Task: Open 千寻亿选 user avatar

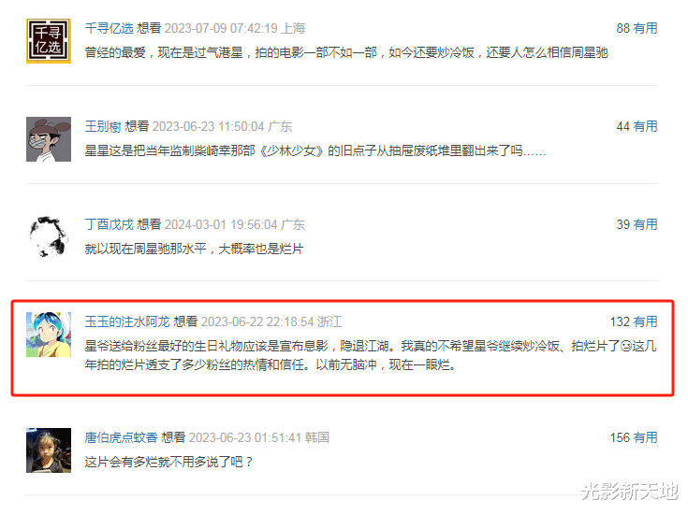Action: click(49, 41)
